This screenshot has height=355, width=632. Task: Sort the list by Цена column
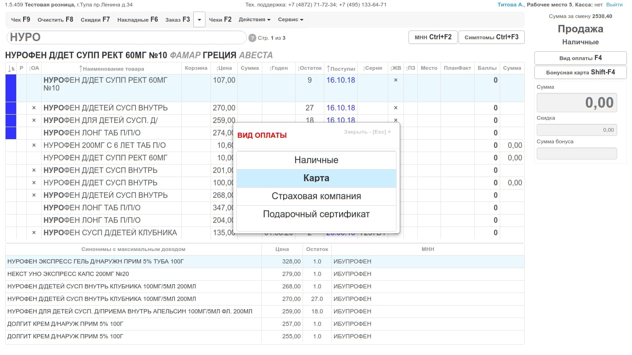tap(224, 68)
